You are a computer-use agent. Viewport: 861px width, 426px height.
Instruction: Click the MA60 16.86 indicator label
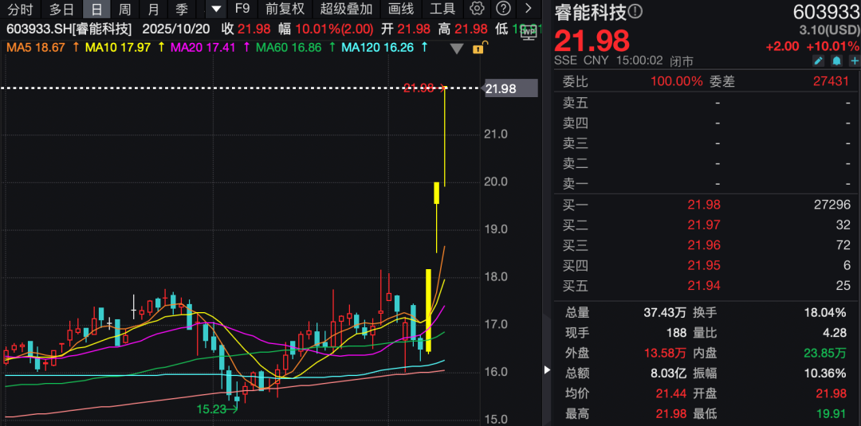click(x=289, y=49)
